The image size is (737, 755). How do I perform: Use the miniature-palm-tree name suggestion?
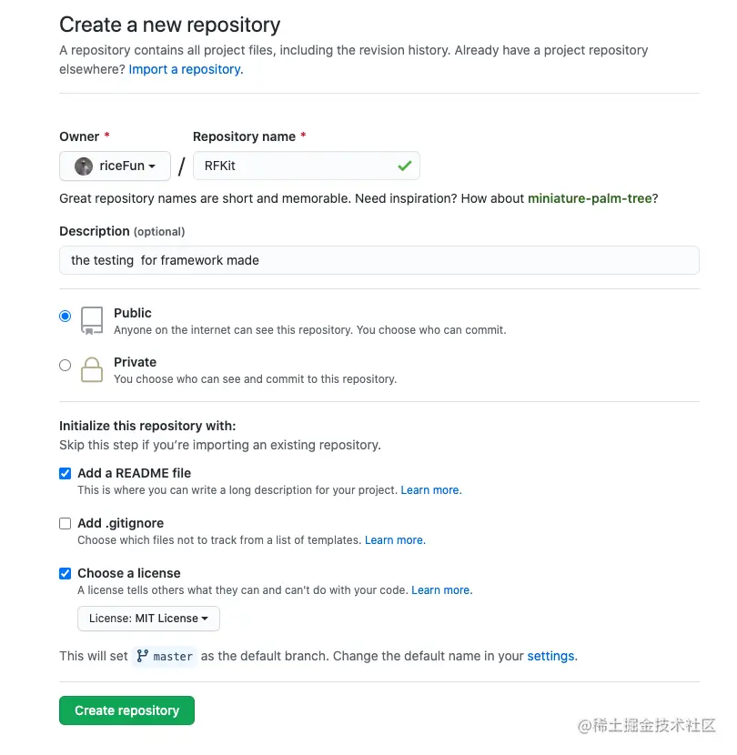pyautogui.click(x=590, y=198)
